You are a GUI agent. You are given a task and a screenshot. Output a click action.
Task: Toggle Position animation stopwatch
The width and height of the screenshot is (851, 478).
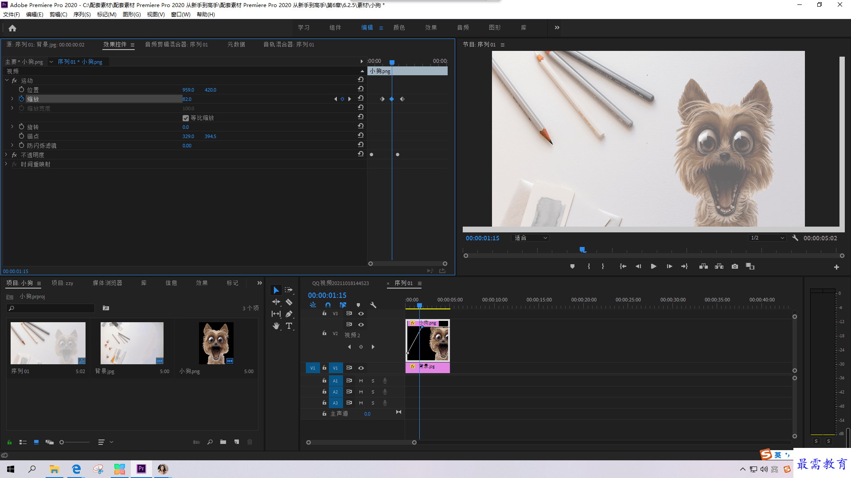[x=21, y=89]
